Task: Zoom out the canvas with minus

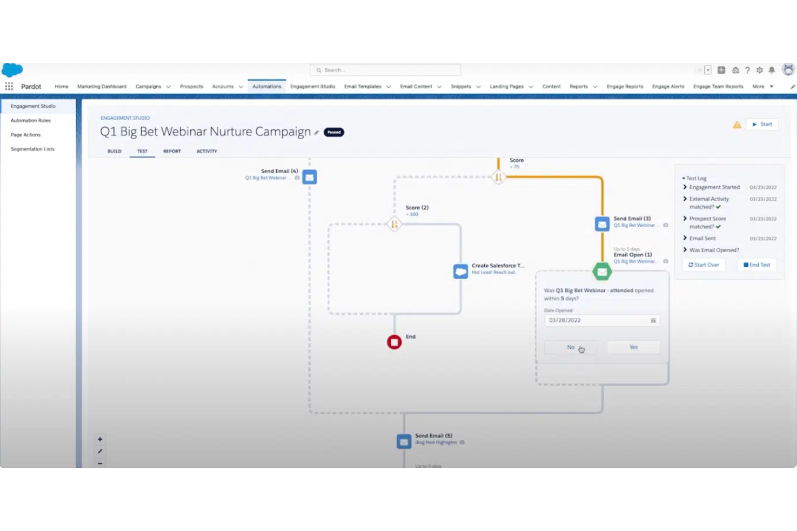Action: (100, 463)
